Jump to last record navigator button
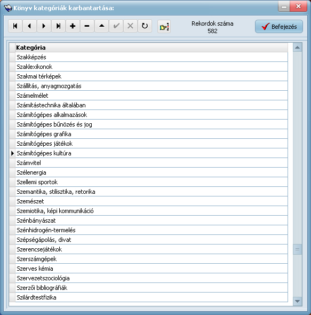The height and width of the screenshot is (315, 311). point(58,26)
